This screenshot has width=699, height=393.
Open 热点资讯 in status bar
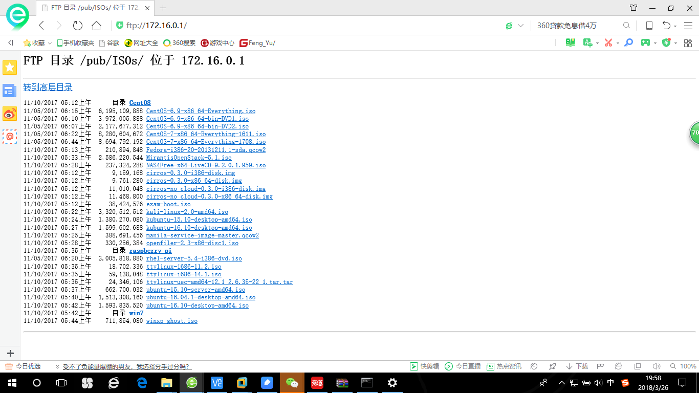point(504,366)
